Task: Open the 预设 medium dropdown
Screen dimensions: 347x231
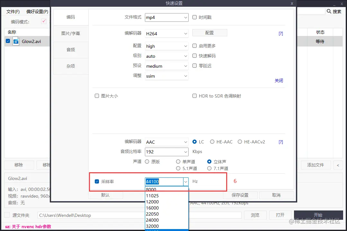Action: [x=167, y=66]
